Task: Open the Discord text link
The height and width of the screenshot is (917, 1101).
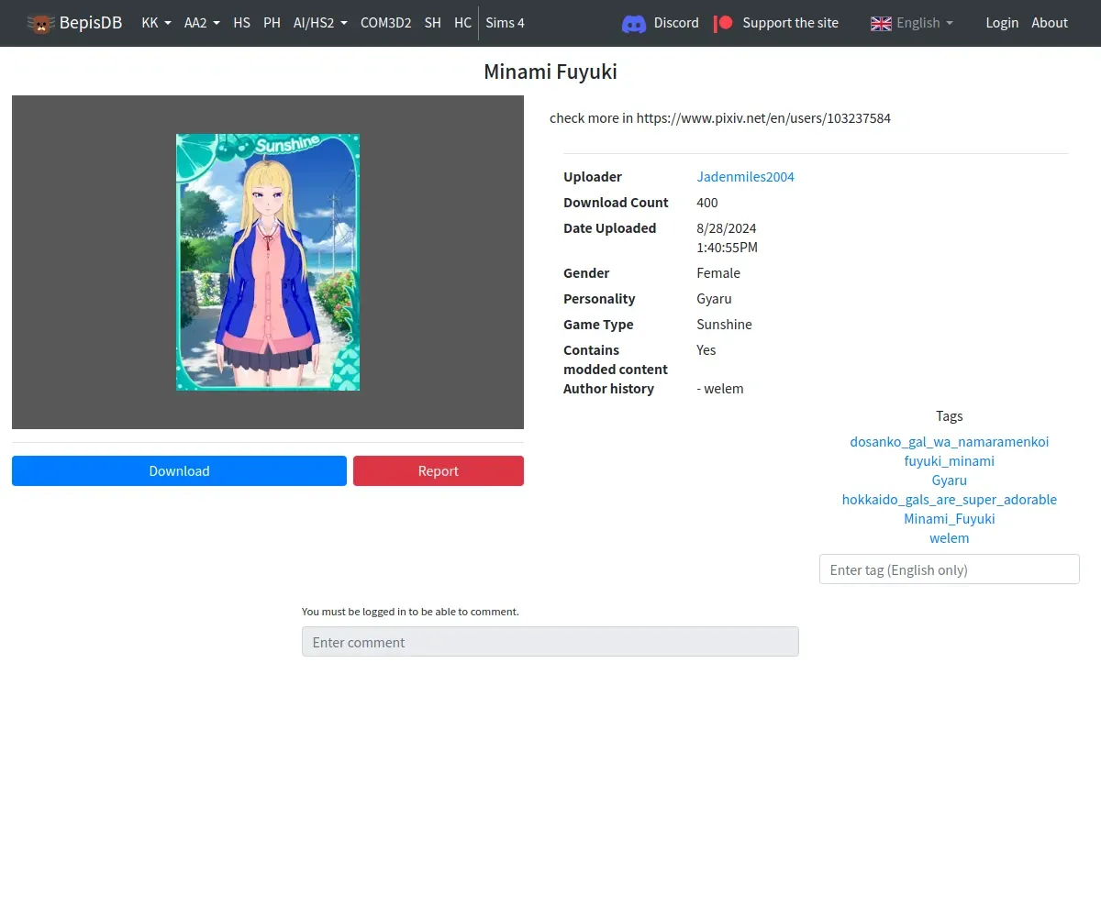Action: click(676, 23)
